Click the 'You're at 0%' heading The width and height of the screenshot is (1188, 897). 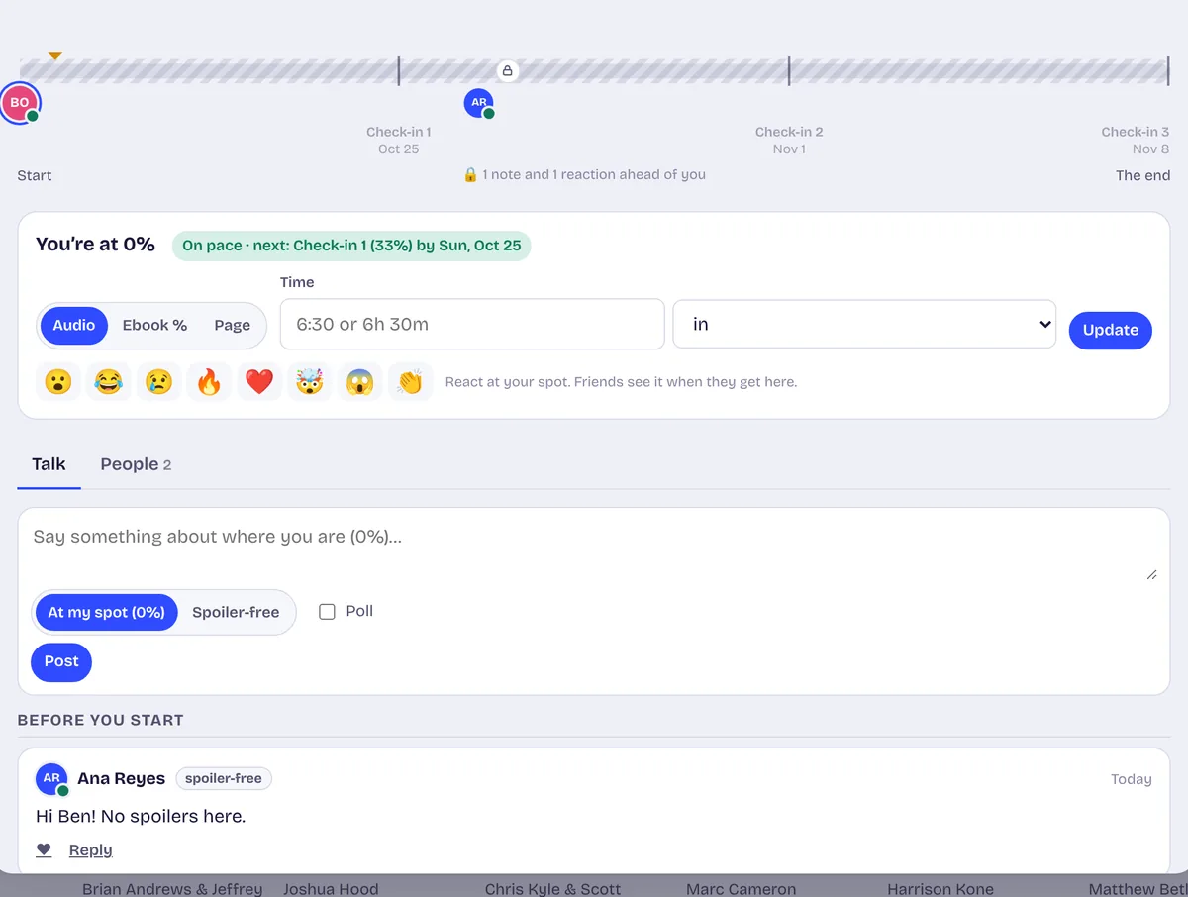click(95, 245)
